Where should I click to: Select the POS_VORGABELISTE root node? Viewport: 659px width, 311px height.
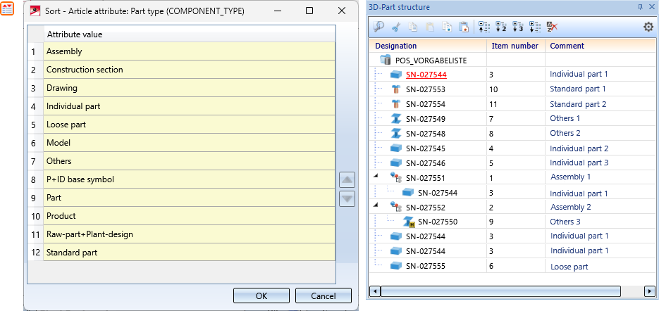coord(431,61)
